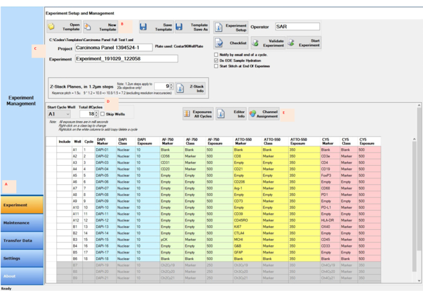Select the Ki67 marker cell
The height and width of the screenshot is (297, 423).
click(x=247, y=226)
